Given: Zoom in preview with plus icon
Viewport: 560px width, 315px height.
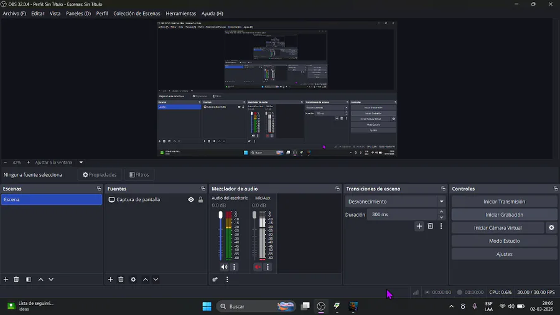Looking at the screenshot, I should pos(29,162).
